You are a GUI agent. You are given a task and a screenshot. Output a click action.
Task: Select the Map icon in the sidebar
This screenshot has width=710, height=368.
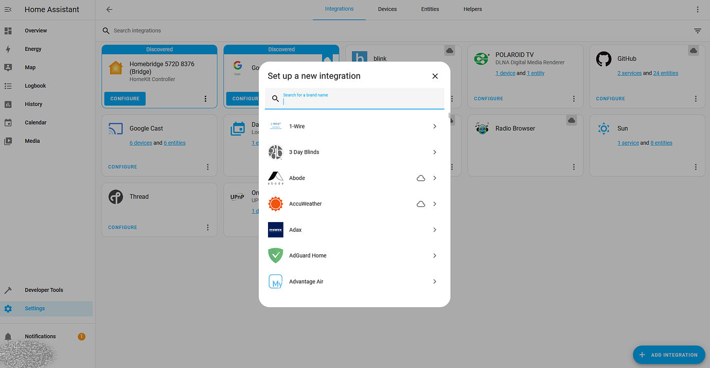click(x=8, y=67)
